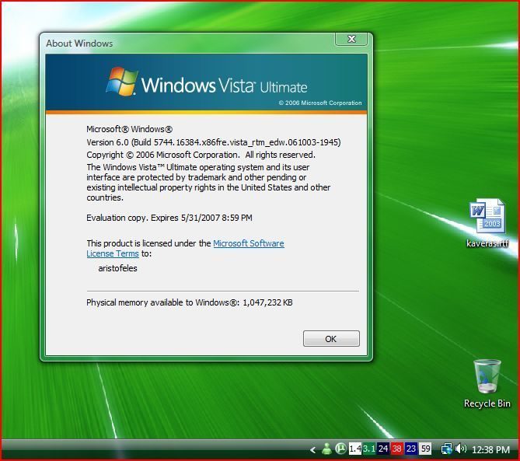Click OK in About Windows dialog

(331, 339)
